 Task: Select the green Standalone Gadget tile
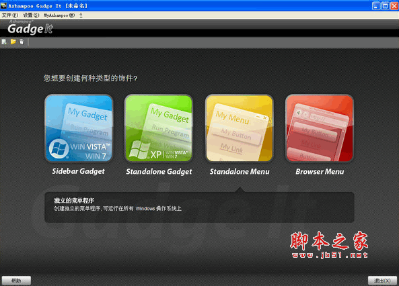click(x=159, y=128)
